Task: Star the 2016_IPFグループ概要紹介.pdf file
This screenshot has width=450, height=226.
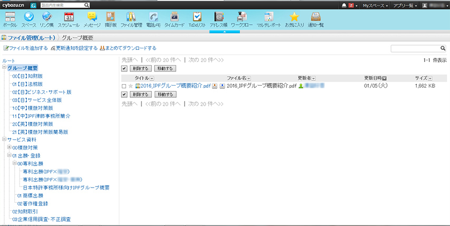Action: [131, 86]
